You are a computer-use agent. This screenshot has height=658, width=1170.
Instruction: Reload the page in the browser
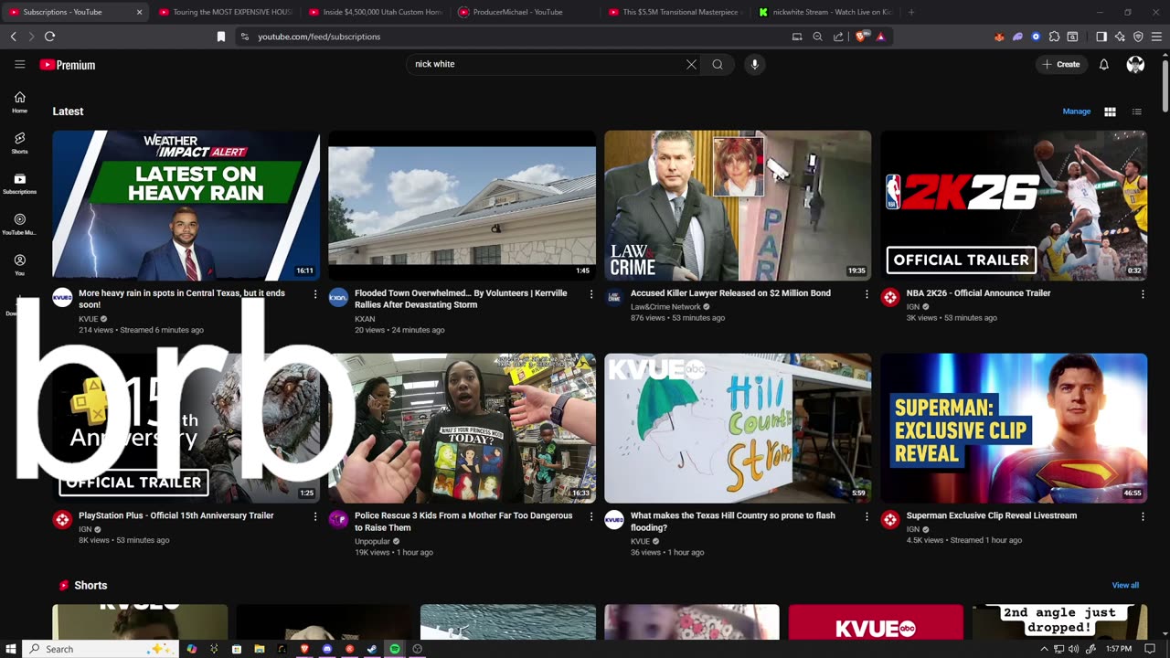click(49, 37)
